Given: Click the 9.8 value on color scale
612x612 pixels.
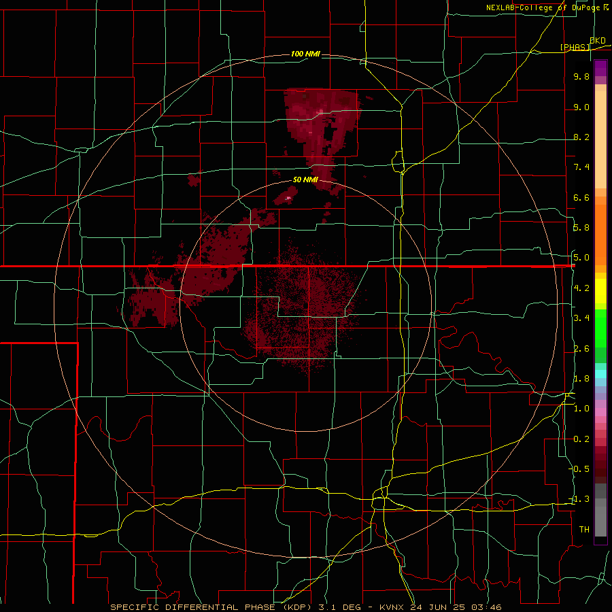Looking at the screenshot, I should click(581, 76).
